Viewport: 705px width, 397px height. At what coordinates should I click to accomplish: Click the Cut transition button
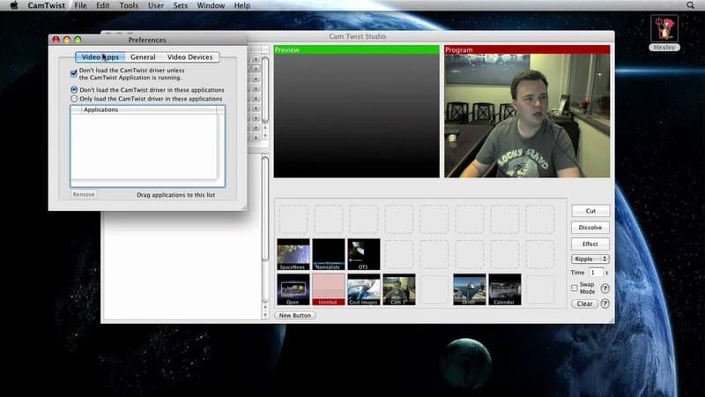[590, 211]
